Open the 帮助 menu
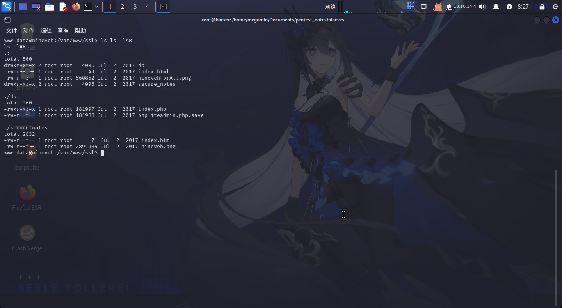 click(x=80, y=30)
